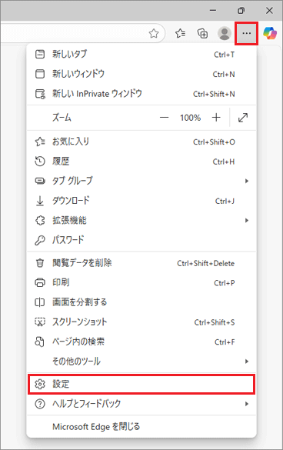This screenshot has height=450, width=283.
Task: Click the ズーム label
Action: [x=62, y=118]
